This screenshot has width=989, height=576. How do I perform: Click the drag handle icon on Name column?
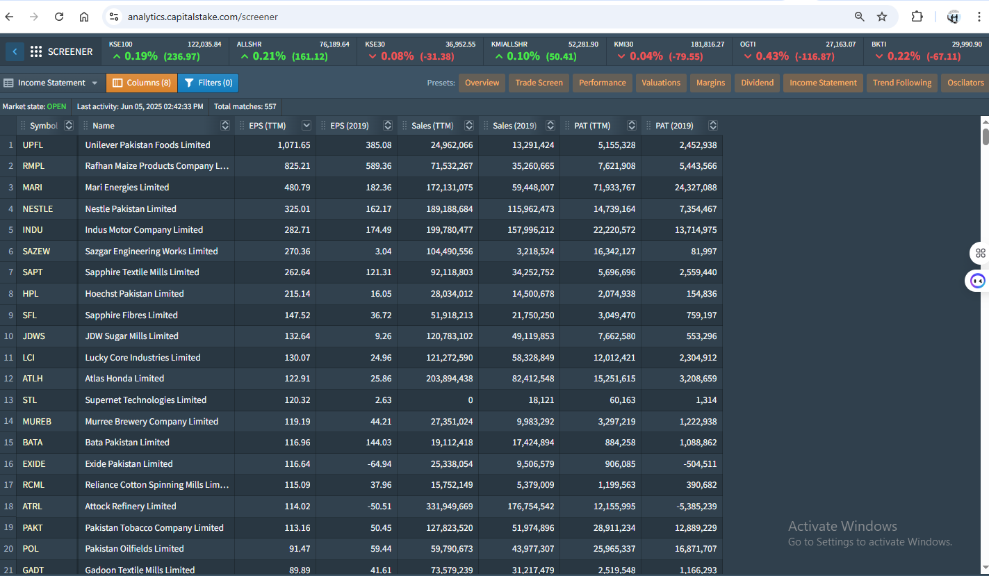click(x=85, y=126)
